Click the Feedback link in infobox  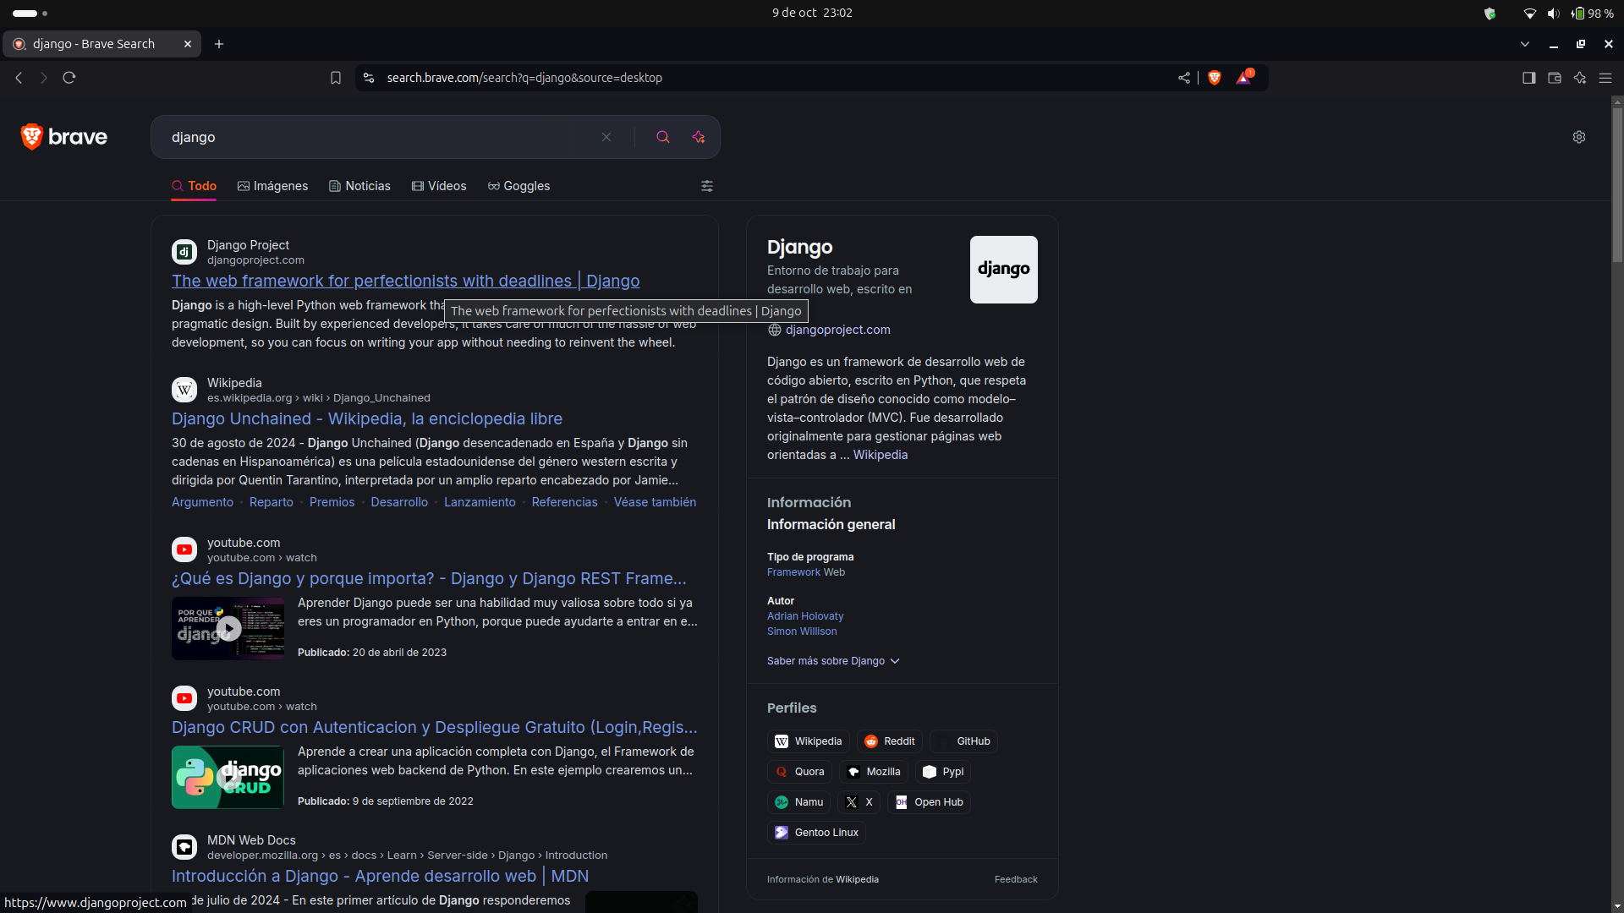pyautogui.click(x=1016, y=879)
